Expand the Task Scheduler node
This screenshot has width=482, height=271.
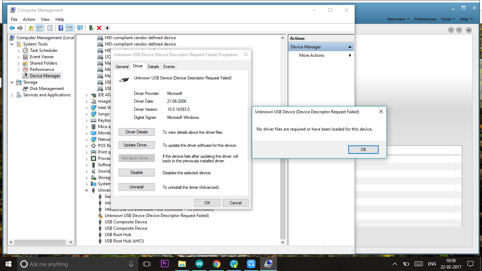pos(19,50)
